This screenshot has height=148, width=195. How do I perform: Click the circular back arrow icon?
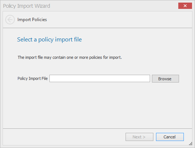[x=10, y=20]
